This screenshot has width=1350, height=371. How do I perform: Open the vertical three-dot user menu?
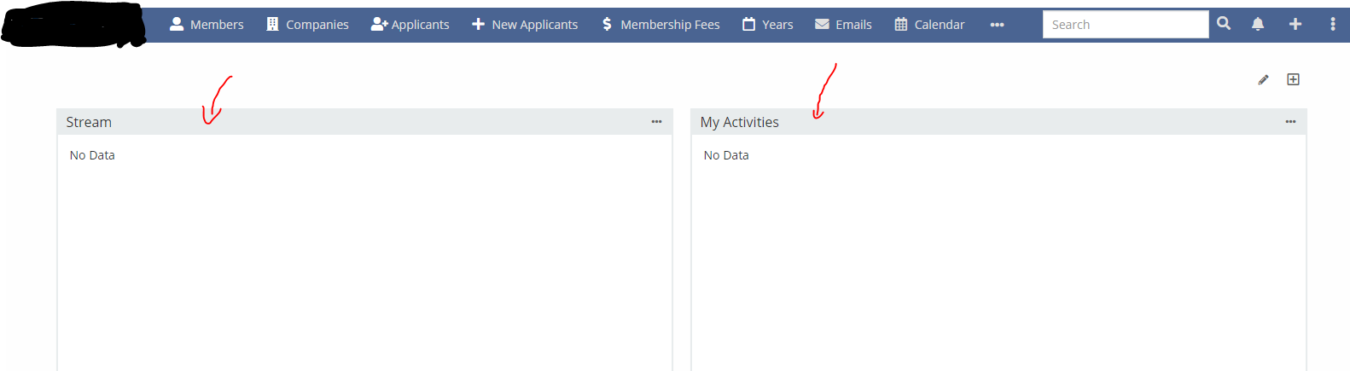(1332, 24)
